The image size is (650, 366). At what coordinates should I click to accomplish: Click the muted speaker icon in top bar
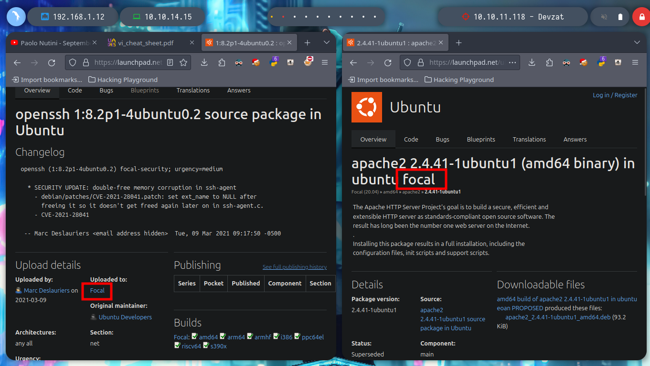[x=604, y=17]
